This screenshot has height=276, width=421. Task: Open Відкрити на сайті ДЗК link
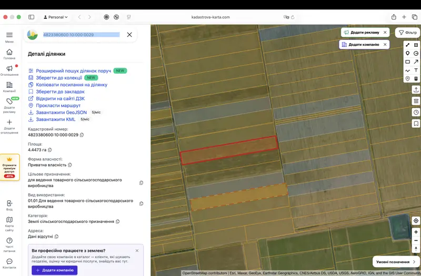tap(60, 99)
